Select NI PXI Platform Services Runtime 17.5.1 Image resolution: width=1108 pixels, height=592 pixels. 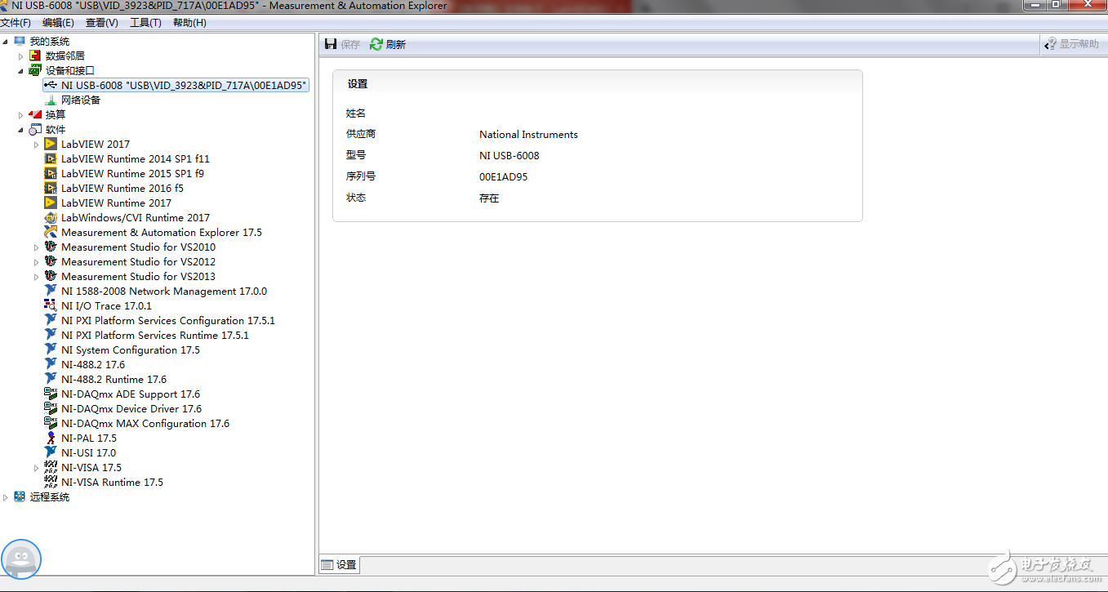click(x=155, y=336)
